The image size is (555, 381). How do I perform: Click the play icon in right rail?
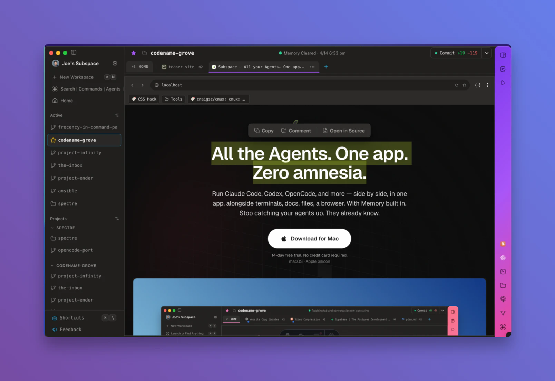click(x=503, y=83)
